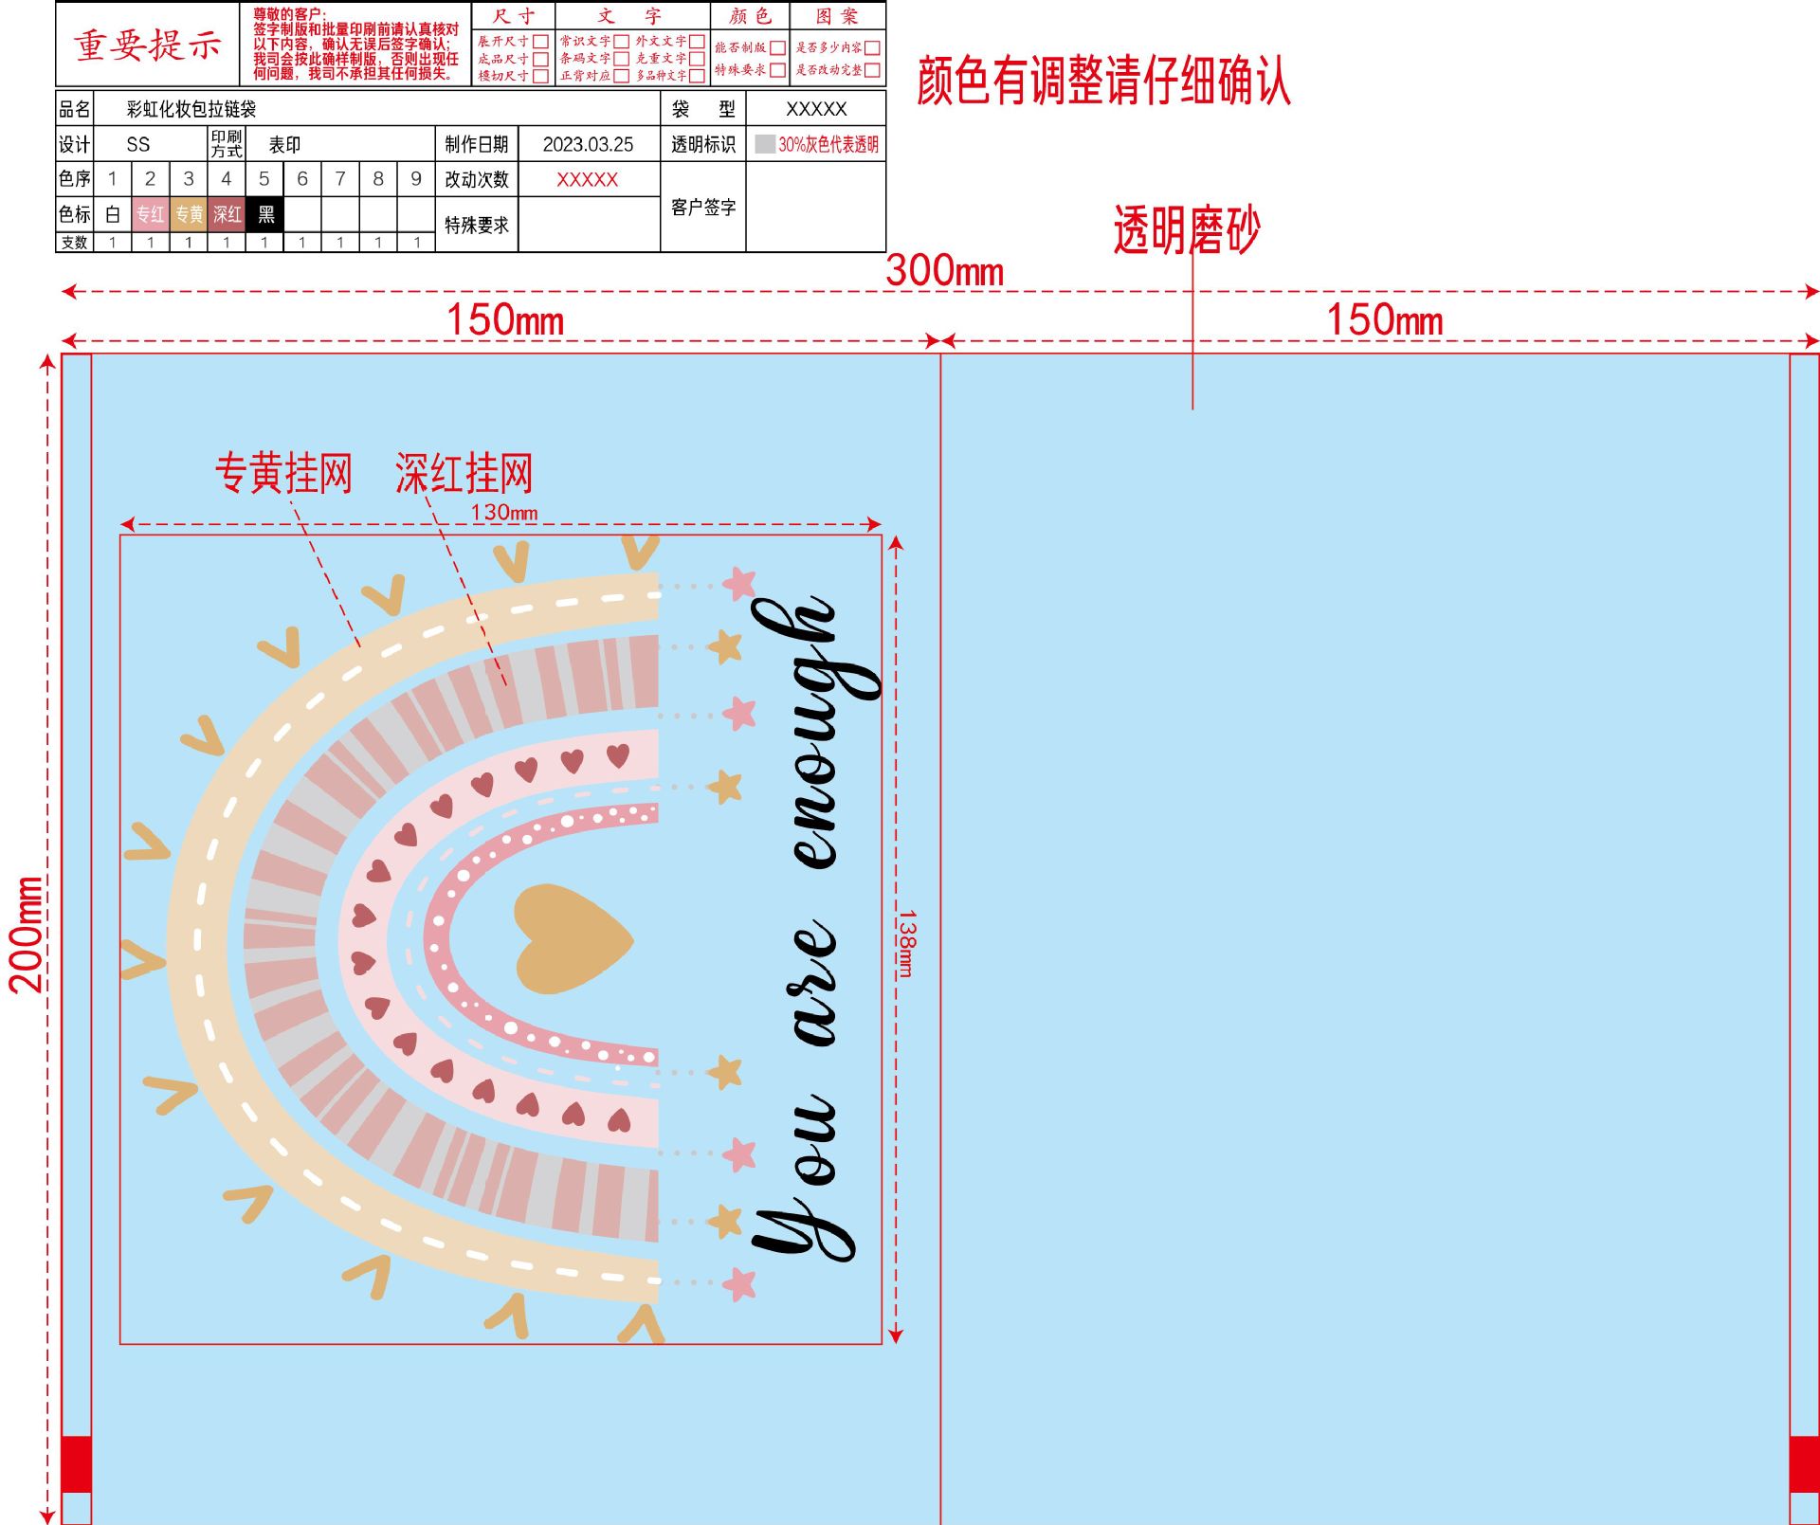This screenshot has height=1525, width=1820.
Task: Click the empty 客户签字 signature field
Action: 815,207
